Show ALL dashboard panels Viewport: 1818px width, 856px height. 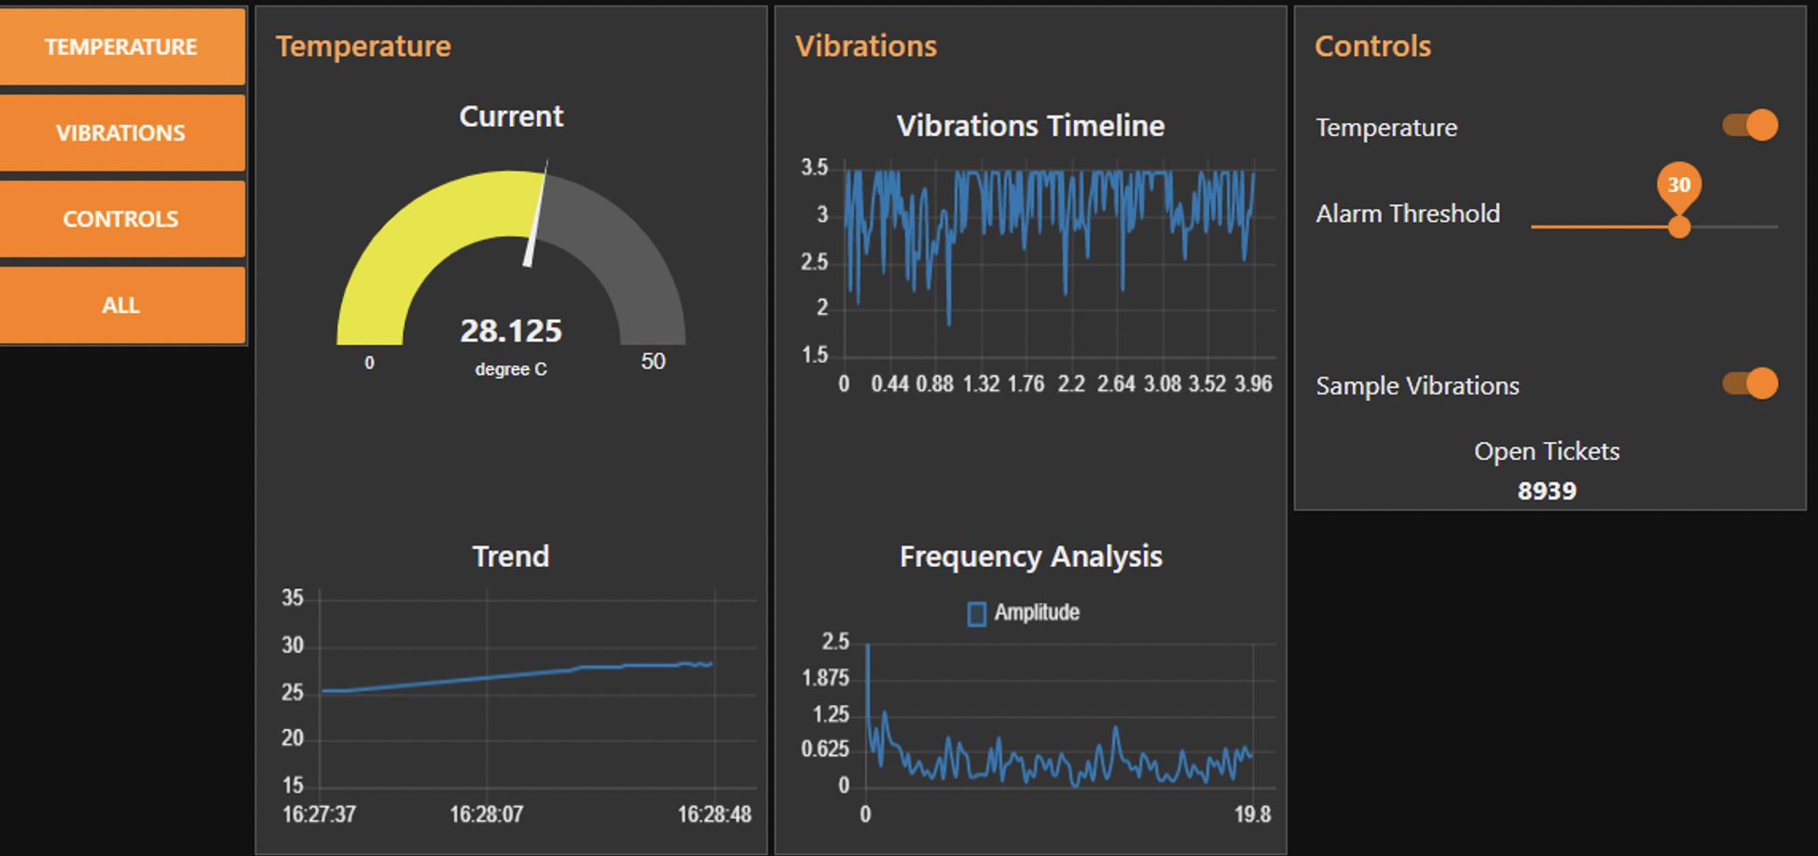tap(121, 305)
